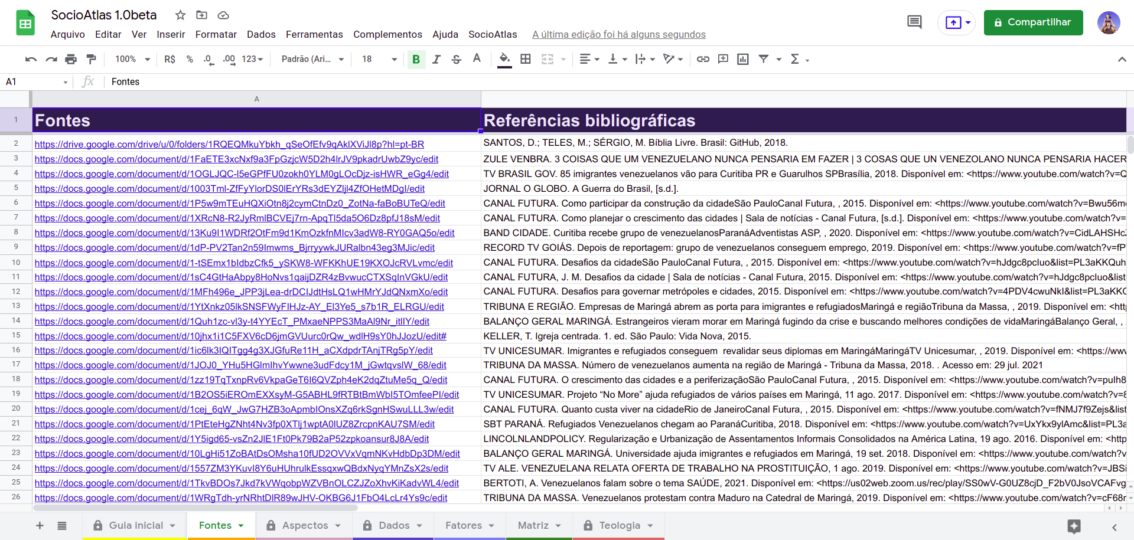Open the text wrapping dropdown
Viewport: 1134px width, 540px height.
tap(644, 59)
